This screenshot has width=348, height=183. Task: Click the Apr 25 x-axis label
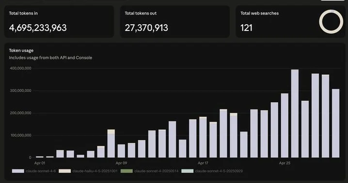coord(285,163)
